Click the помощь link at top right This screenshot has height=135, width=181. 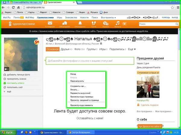pyautogui.click(x=166, y=17)
